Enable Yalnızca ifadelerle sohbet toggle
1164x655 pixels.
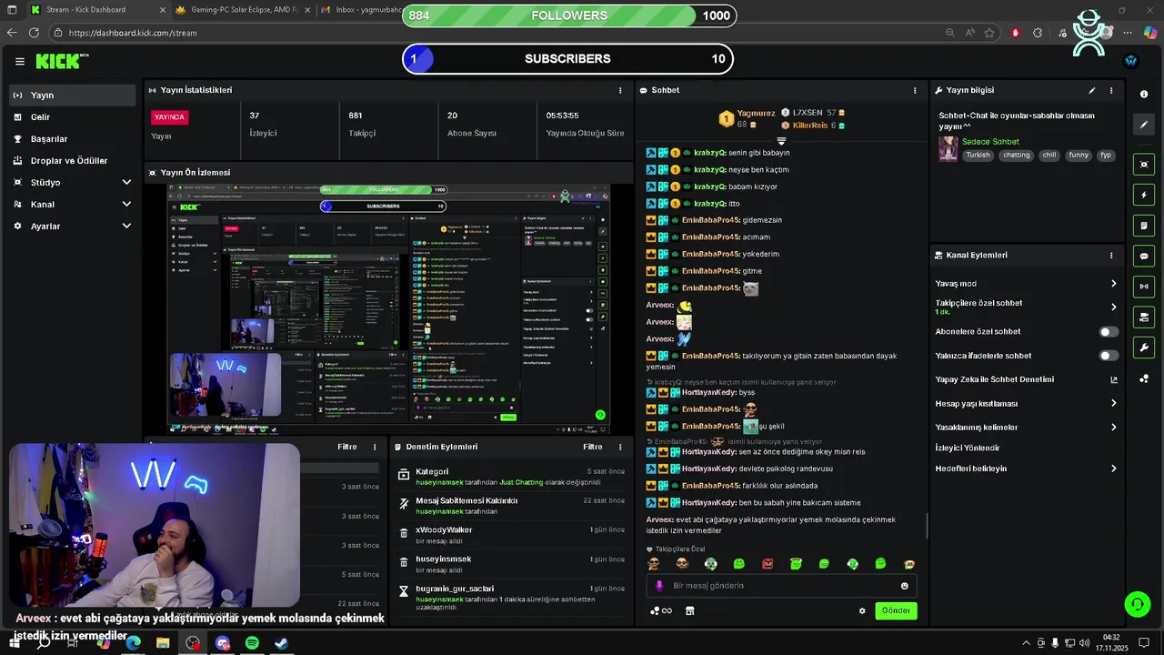point(1109,356)
